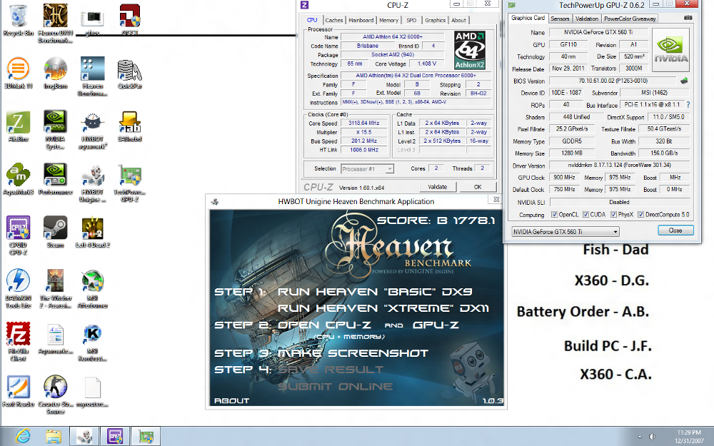Screen dimensions: 714x446
Task: Click volume speaker icon in system tray
Action: coord(652,437)
